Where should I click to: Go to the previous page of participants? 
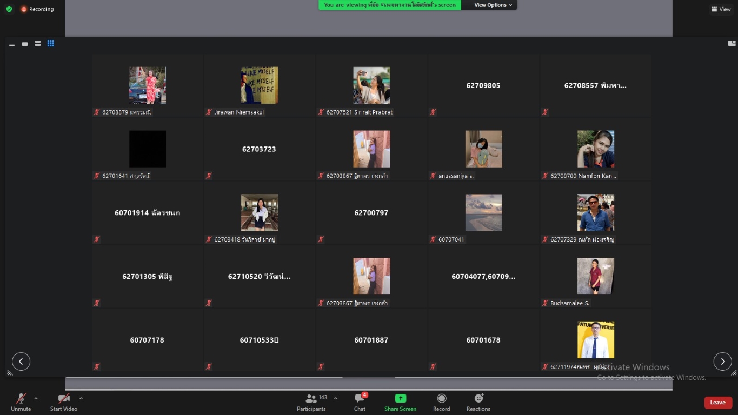pos(21,361)
